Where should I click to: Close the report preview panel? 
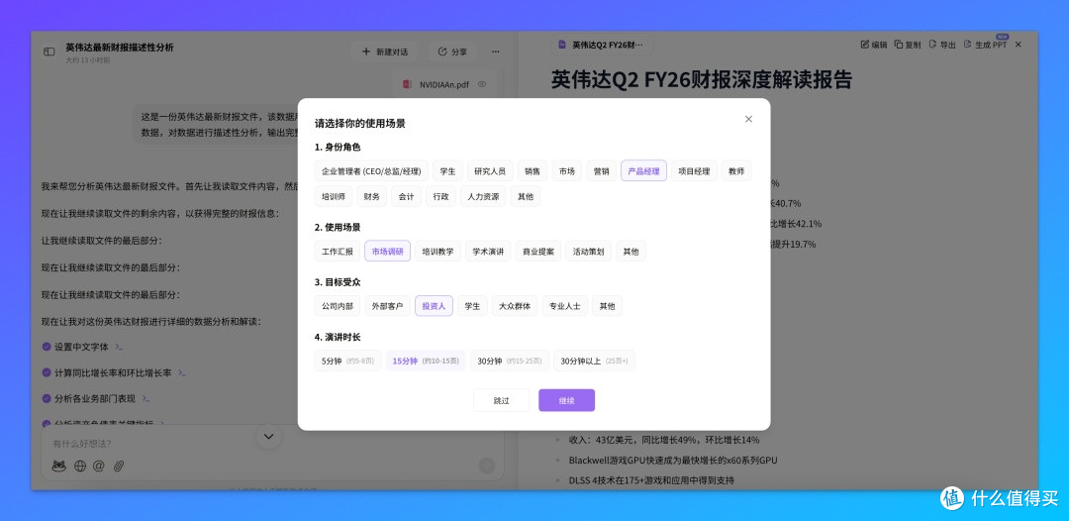[1018, 45]
